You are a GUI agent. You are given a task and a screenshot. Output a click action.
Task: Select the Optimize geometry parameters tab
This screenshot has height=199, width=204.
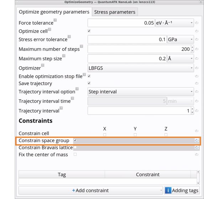(54, 12)
